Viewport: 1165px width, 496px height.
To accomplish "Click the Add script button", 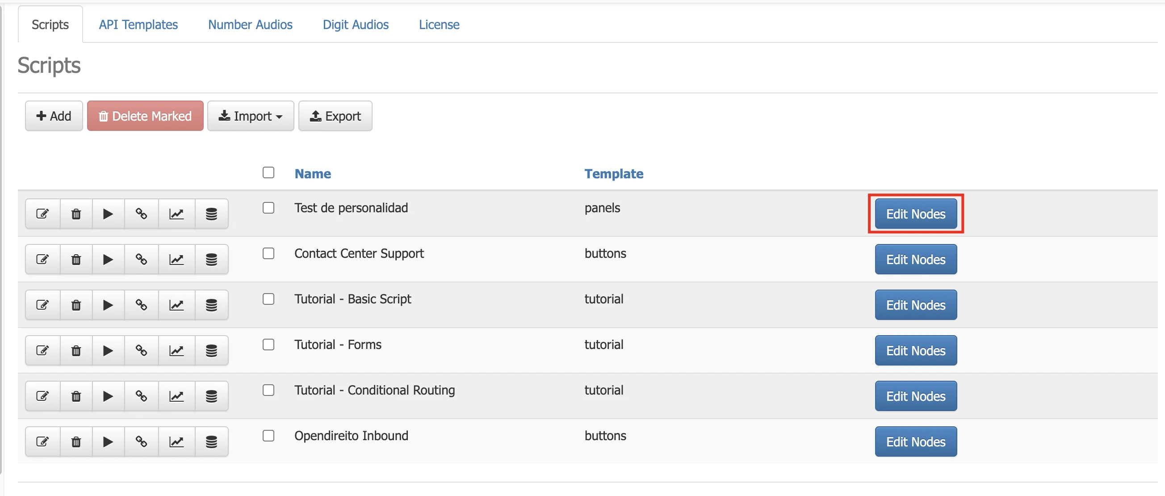I will pos(54,116).
